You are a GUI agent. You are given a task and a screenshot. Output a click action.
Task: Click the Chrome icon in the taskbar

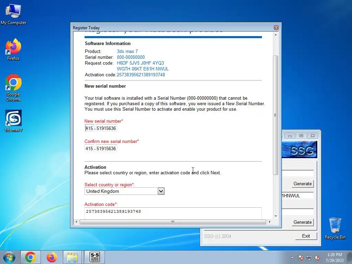tap(31, 257)
